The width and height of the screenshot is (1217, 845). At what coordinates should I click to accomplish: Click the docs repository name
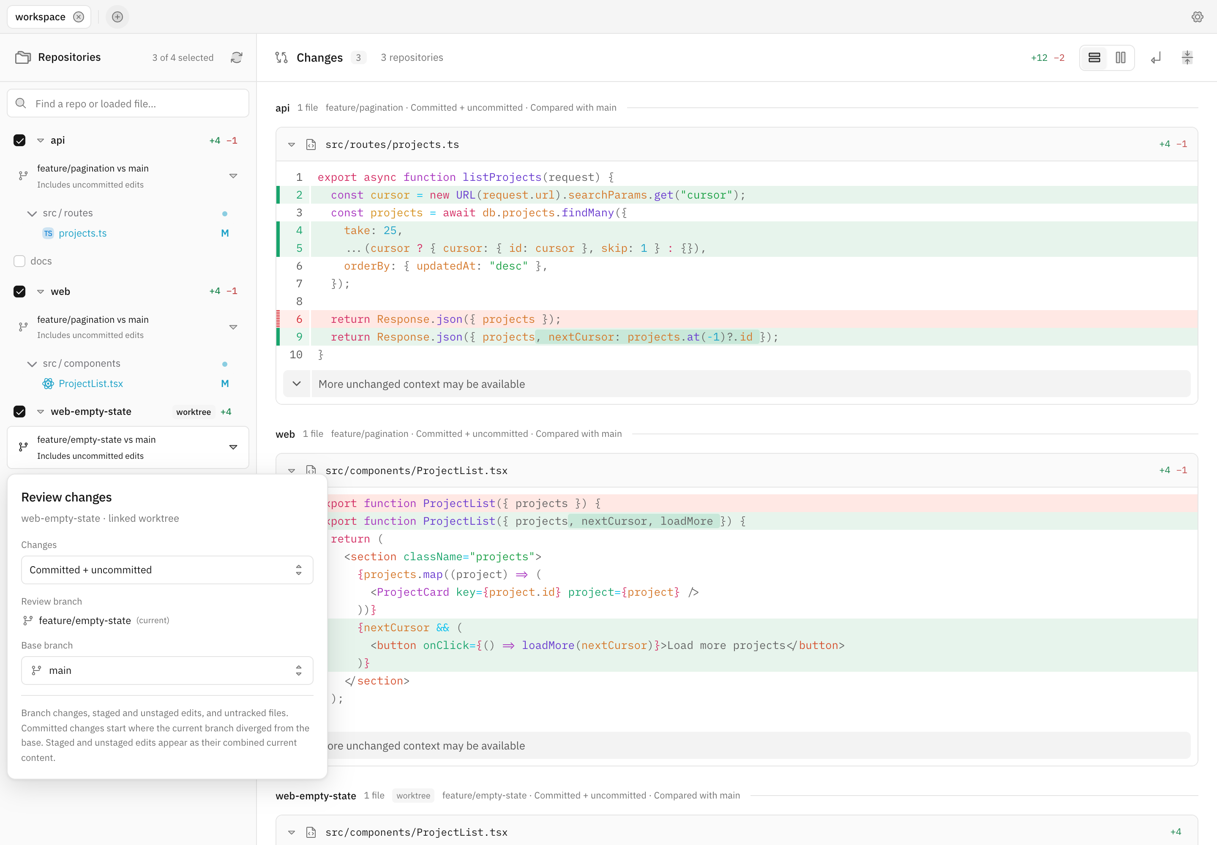(x=41, y=261)
